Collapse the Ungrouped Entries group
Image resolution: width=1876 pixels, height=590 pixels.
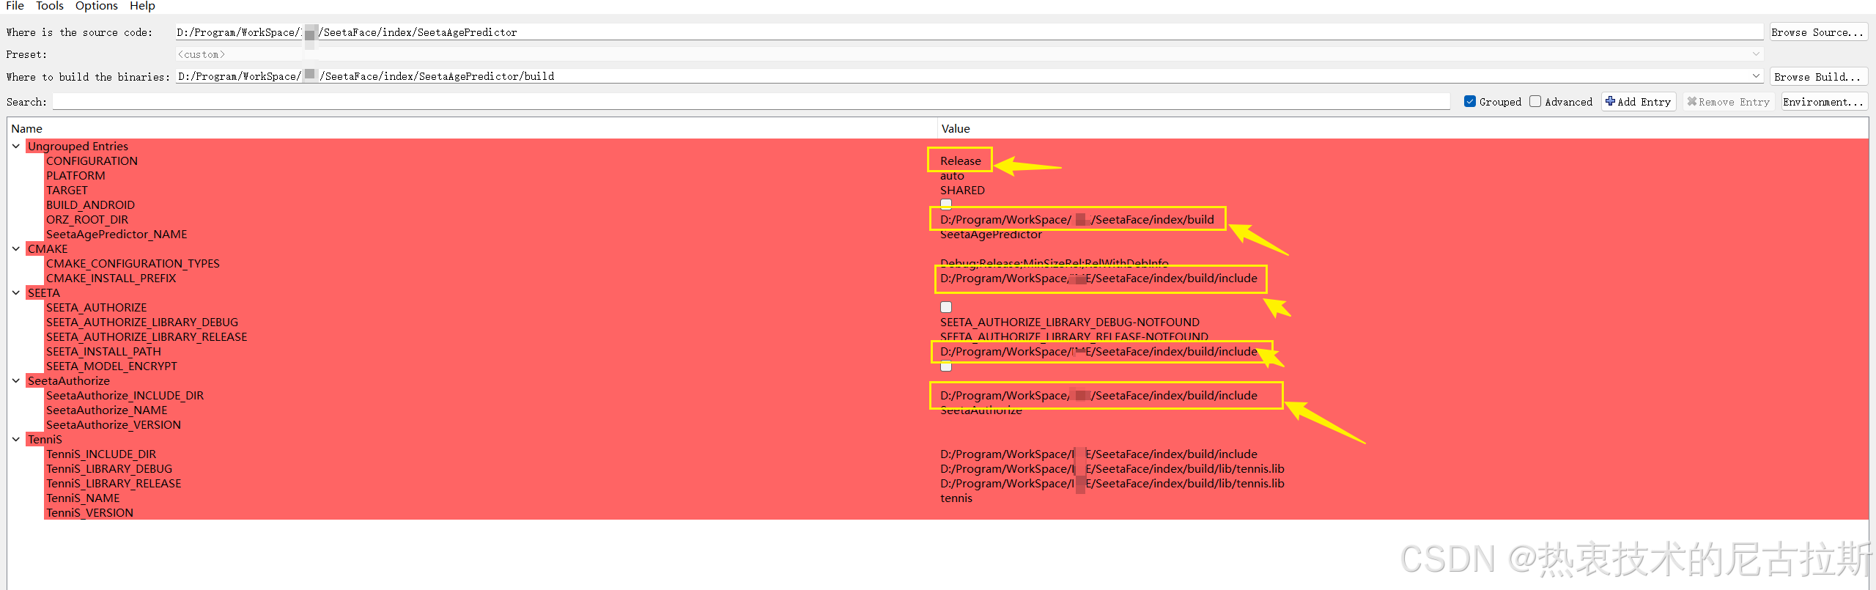coord(16,146)
